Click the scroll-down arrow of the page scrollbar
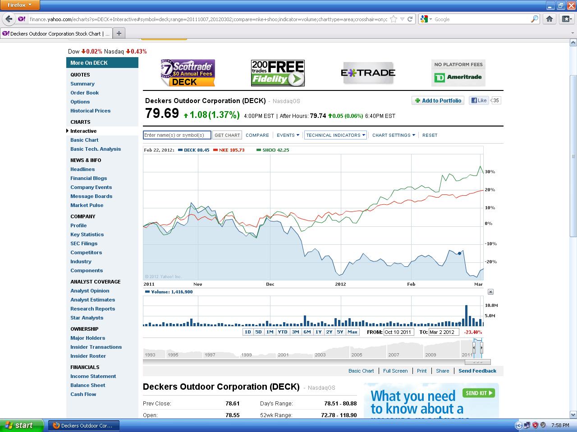The height and width of the screenshot is (432, 577). tap(573, 414)
